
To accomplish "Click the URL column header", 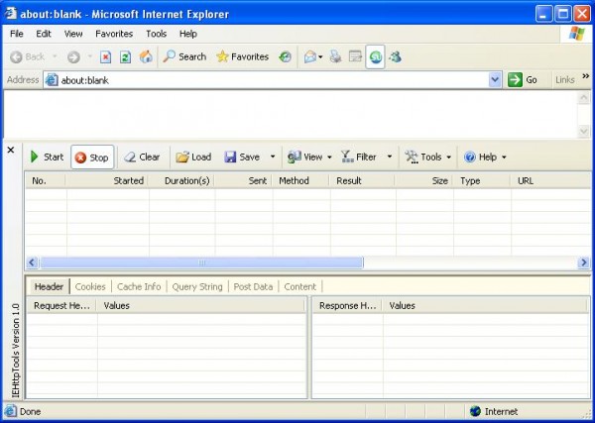I will [527, 181].
